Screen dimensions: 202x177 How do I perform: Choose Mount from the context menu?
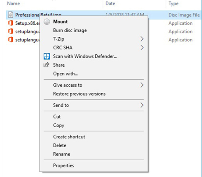coord(94,22)
